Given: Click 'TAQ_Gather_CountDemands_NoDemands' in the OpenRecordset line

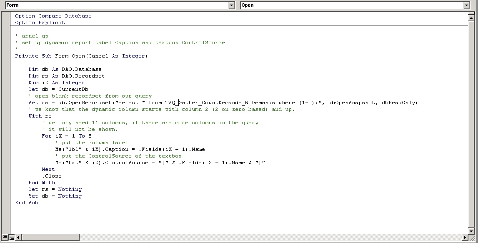Looking at the screenshot, I should pos(220,103).
